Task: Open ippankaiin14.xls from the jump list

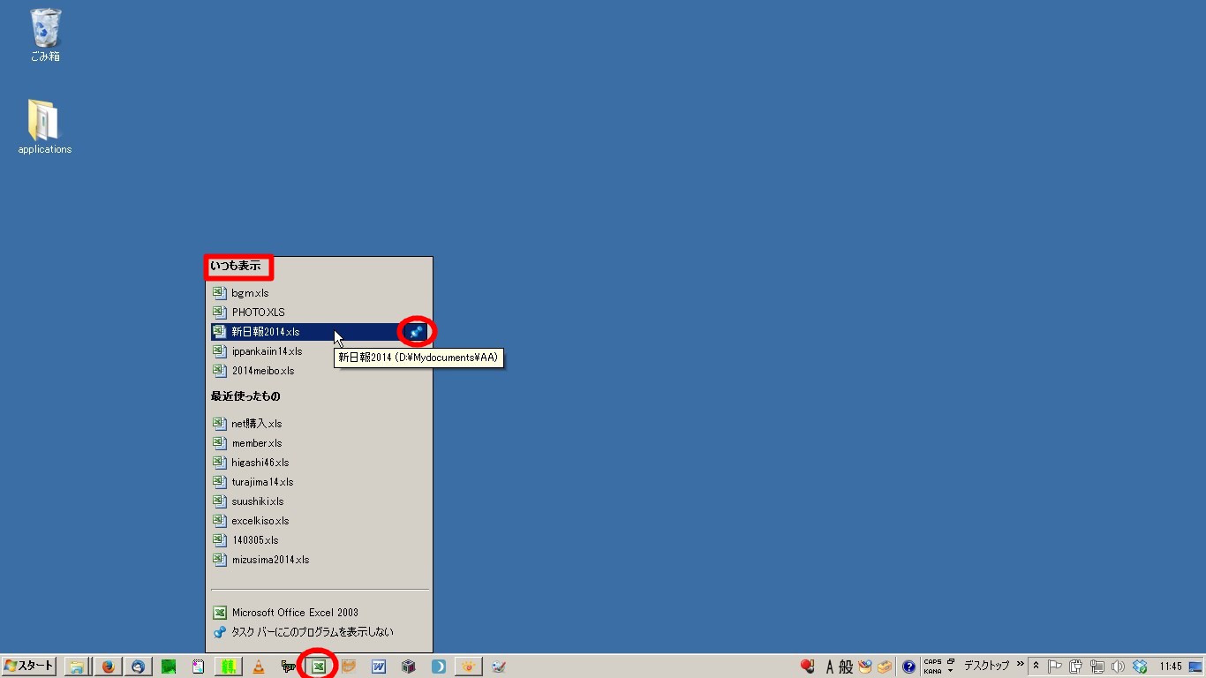Action: pos(319,351)
